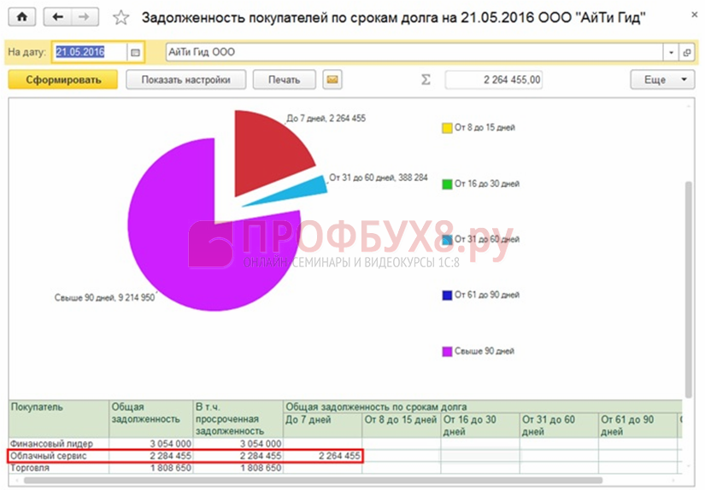Send the report using the envelope icon
The height and width of the screenshot is (490, 705).
point(332,80)
